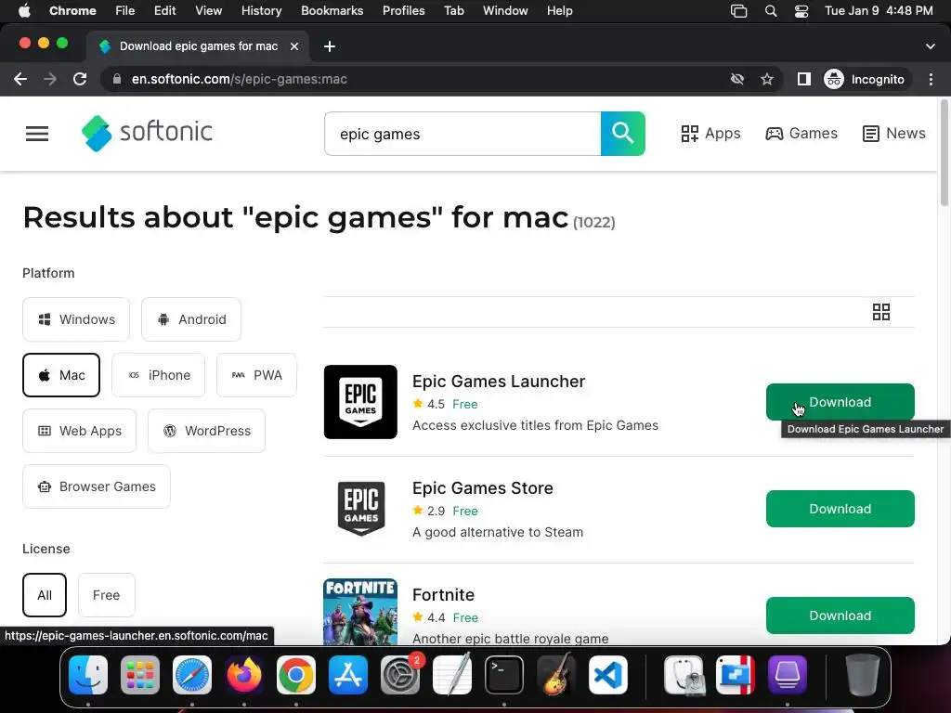
Task: Open the Epic Games Store title link
Action: pyautogui.click(x=483, y=488)
